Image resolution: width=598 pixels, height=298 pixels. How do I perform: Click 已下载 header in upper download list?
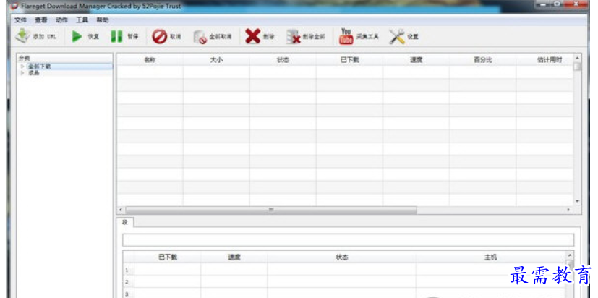(349, 59)
